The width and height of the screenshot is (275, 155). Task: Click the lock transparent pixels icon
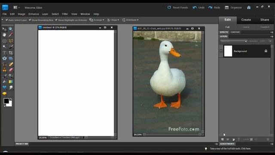coord(251,139)
